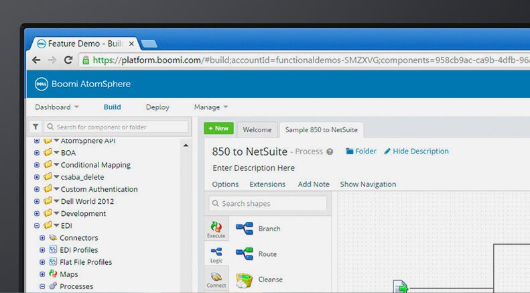The height and width of the screenshot is (293, 530).
Task: Select csaba_delete folder label
Action: point(82,177)
